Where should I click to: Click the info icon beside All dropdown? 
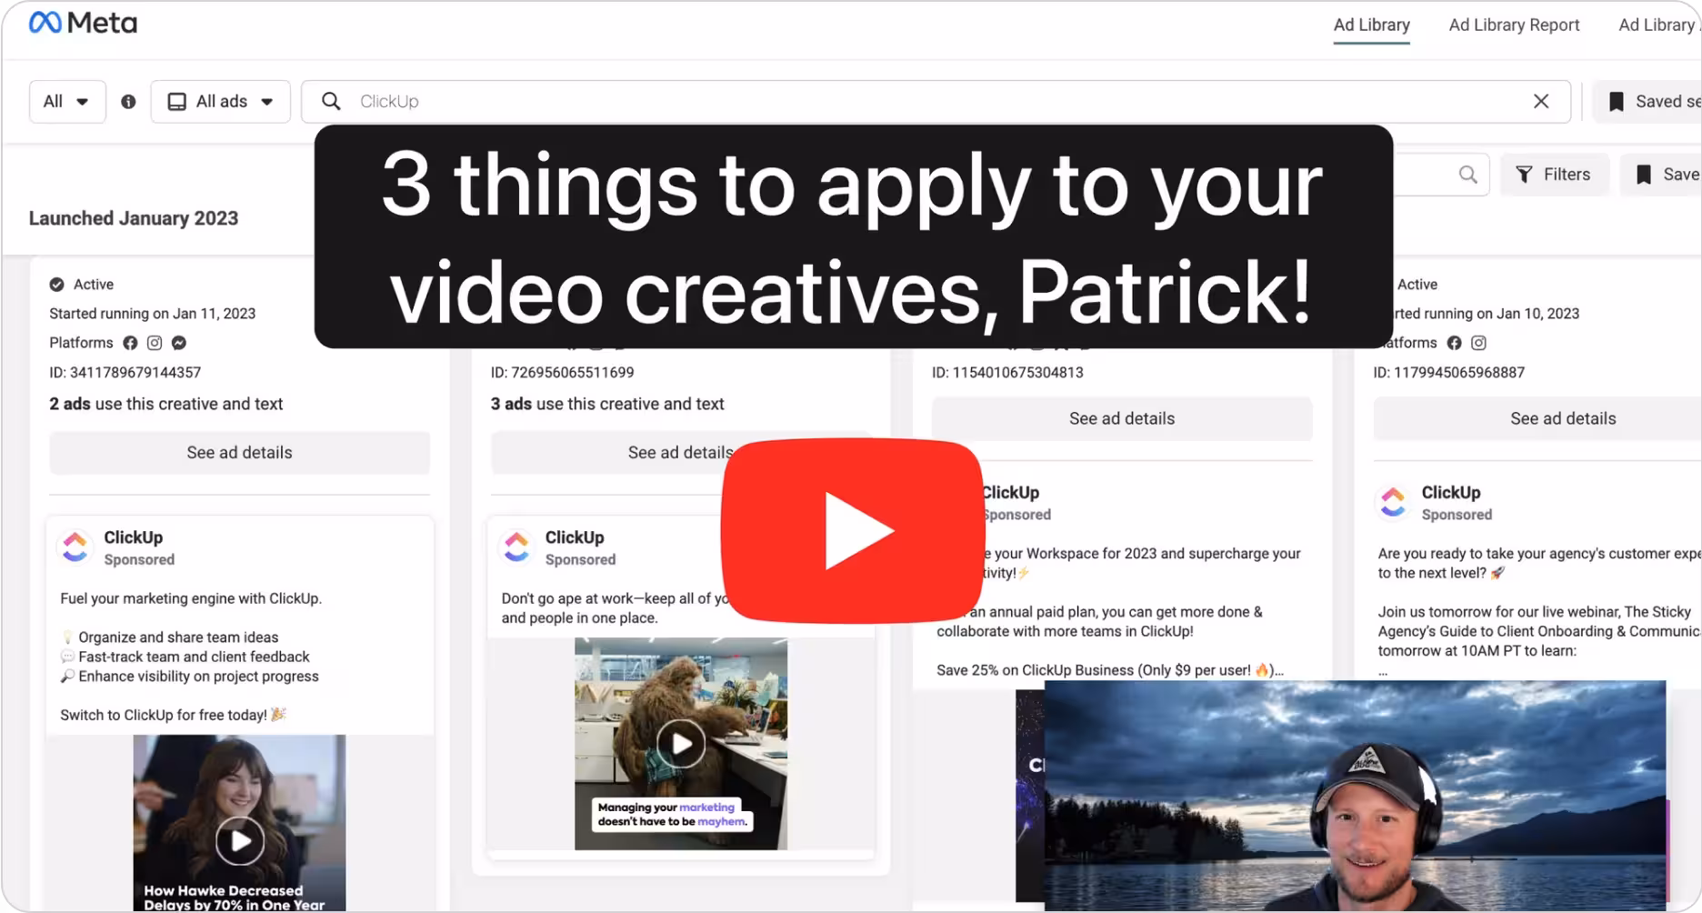tap(128, 102)
